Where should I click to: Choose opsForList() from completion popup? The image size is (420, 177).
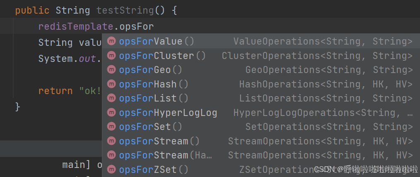click(261, 98)
